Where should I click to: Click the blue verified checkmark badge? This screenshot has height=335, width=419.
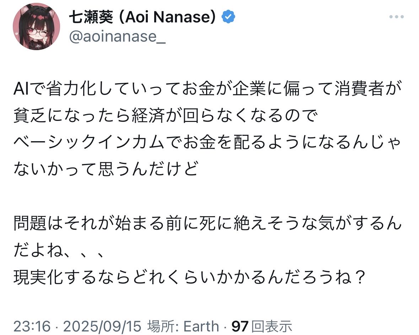tap(228, 17)
